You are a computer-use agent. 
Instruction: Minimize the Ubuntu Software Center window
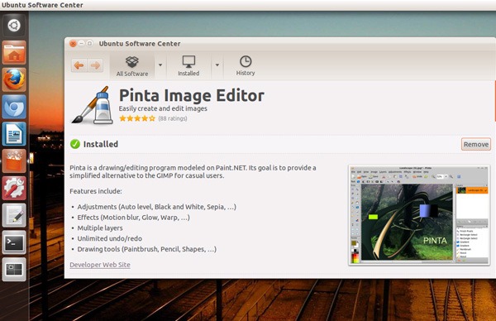click(x=82, y=43)
